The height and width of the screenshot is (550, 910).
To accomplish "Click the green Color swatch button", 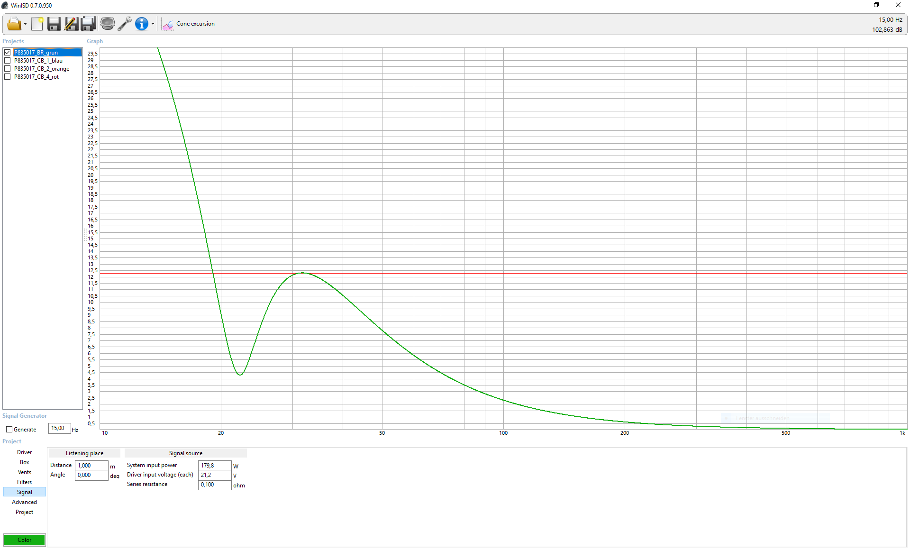I will (24, 540).
